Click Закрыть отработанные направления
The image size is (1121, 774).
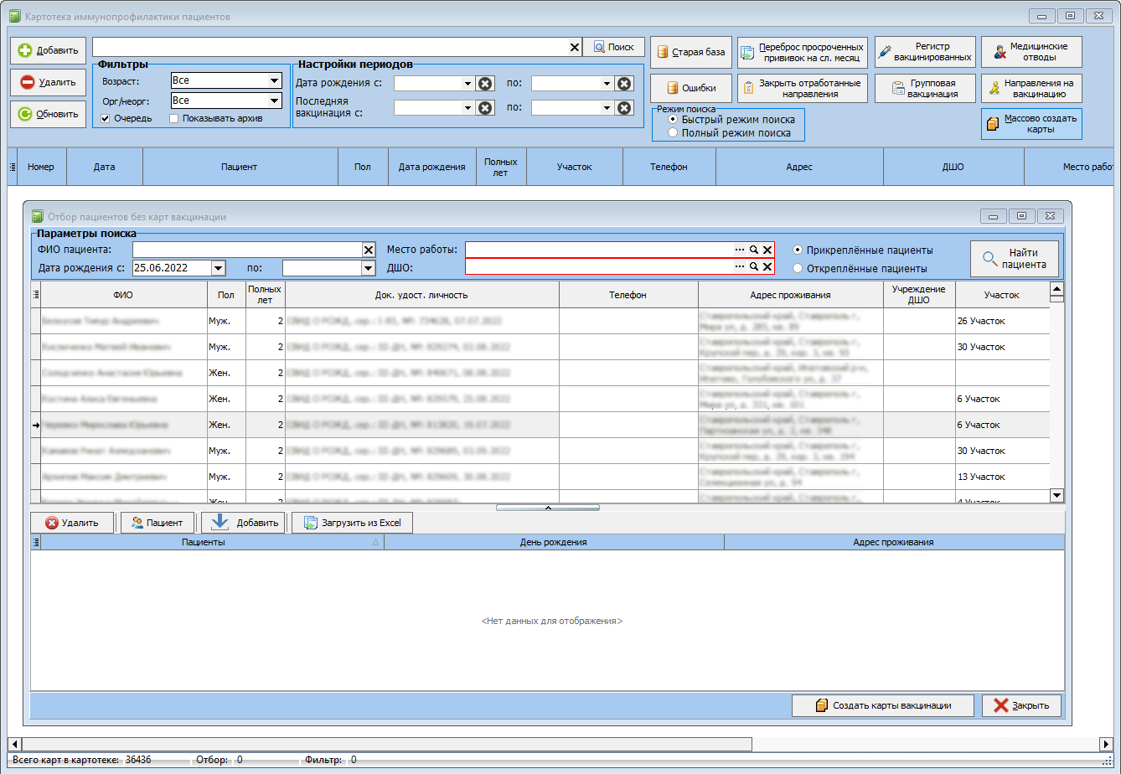pyautogui.click(x=802, y=88)
